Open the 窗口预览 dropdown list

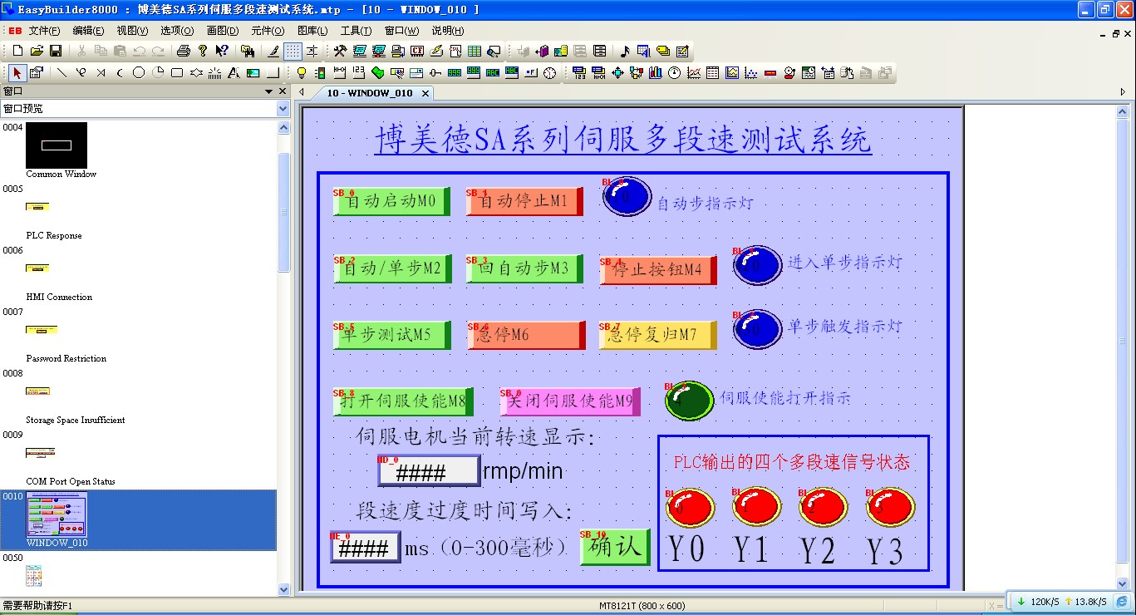click(283, 109)
